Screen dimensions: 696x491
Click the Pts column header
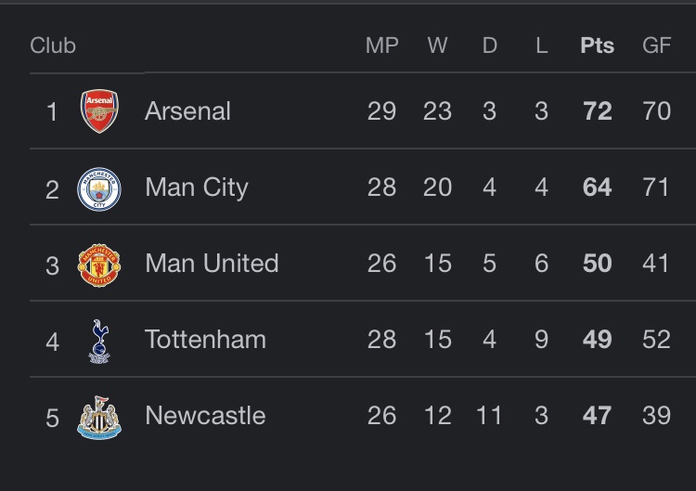click(x=597, y=45)
